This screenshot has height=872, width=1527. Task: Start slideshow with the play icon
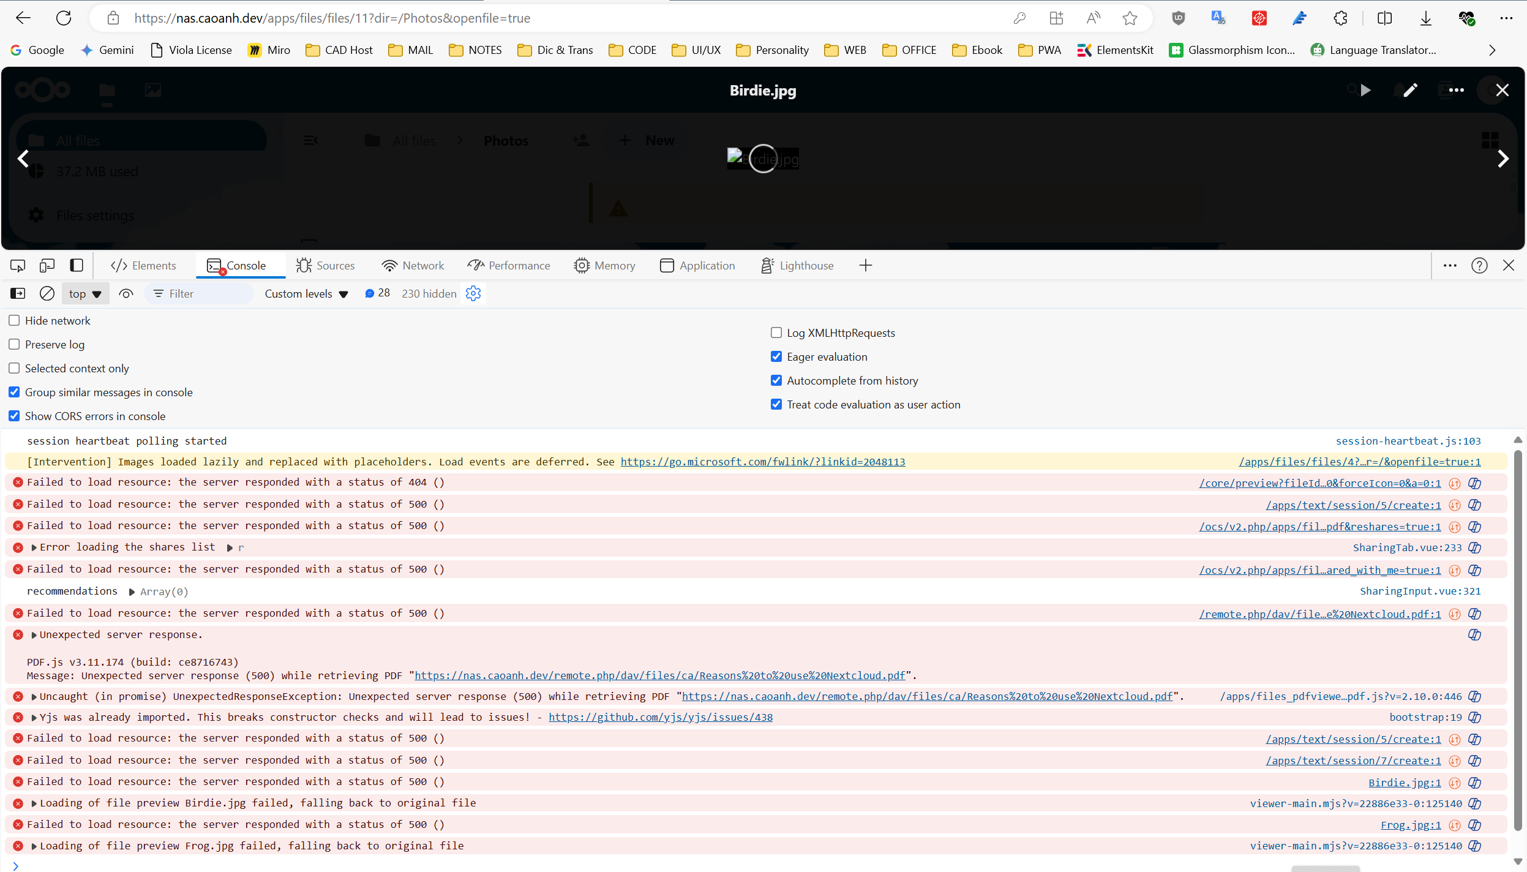point(1365,91)
